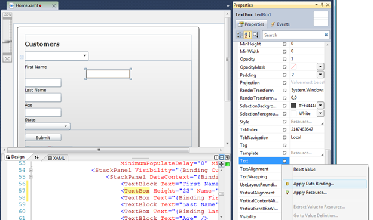Click the Apply Resource menu icon
Screen dimensions: 373x220
click(287, 193)
